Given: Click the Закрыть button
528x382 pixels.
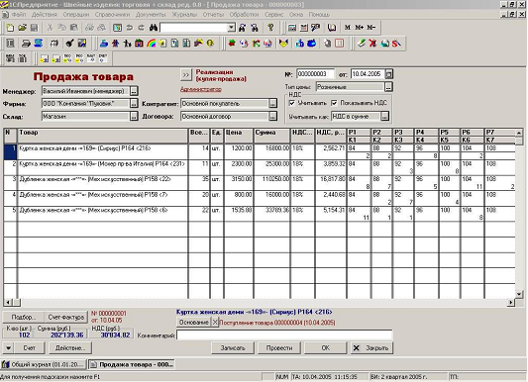Looking at the screenshot, I should click(371, 348).
